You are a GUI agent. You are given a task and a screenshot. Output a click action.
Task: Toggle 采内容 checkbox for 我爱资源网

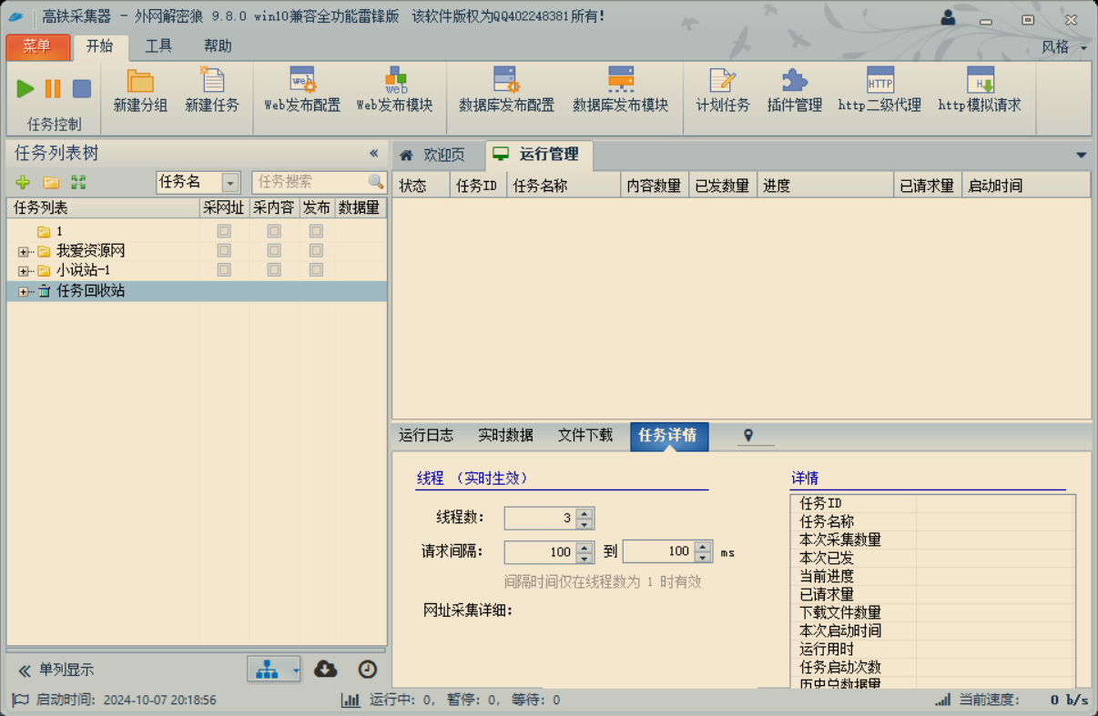tap(274, 250)
